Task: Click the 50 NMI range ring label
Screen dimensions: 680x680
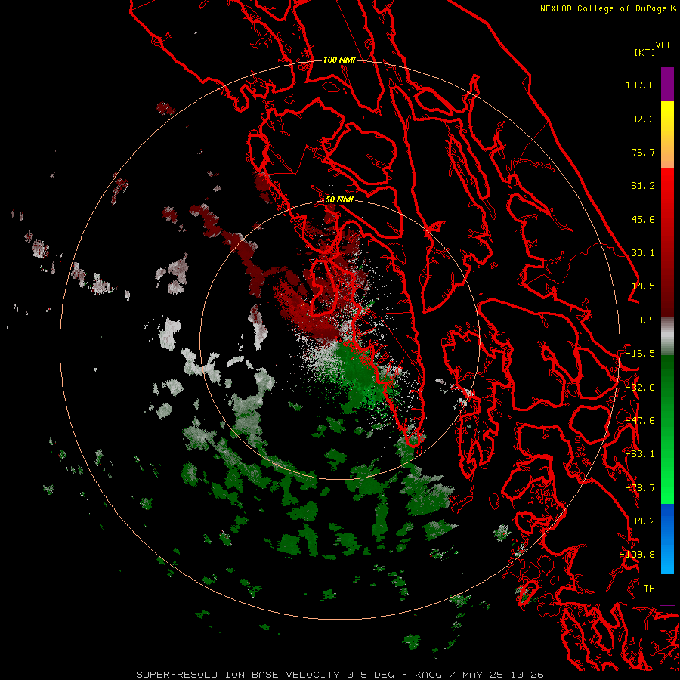Action: pos(339,200)
